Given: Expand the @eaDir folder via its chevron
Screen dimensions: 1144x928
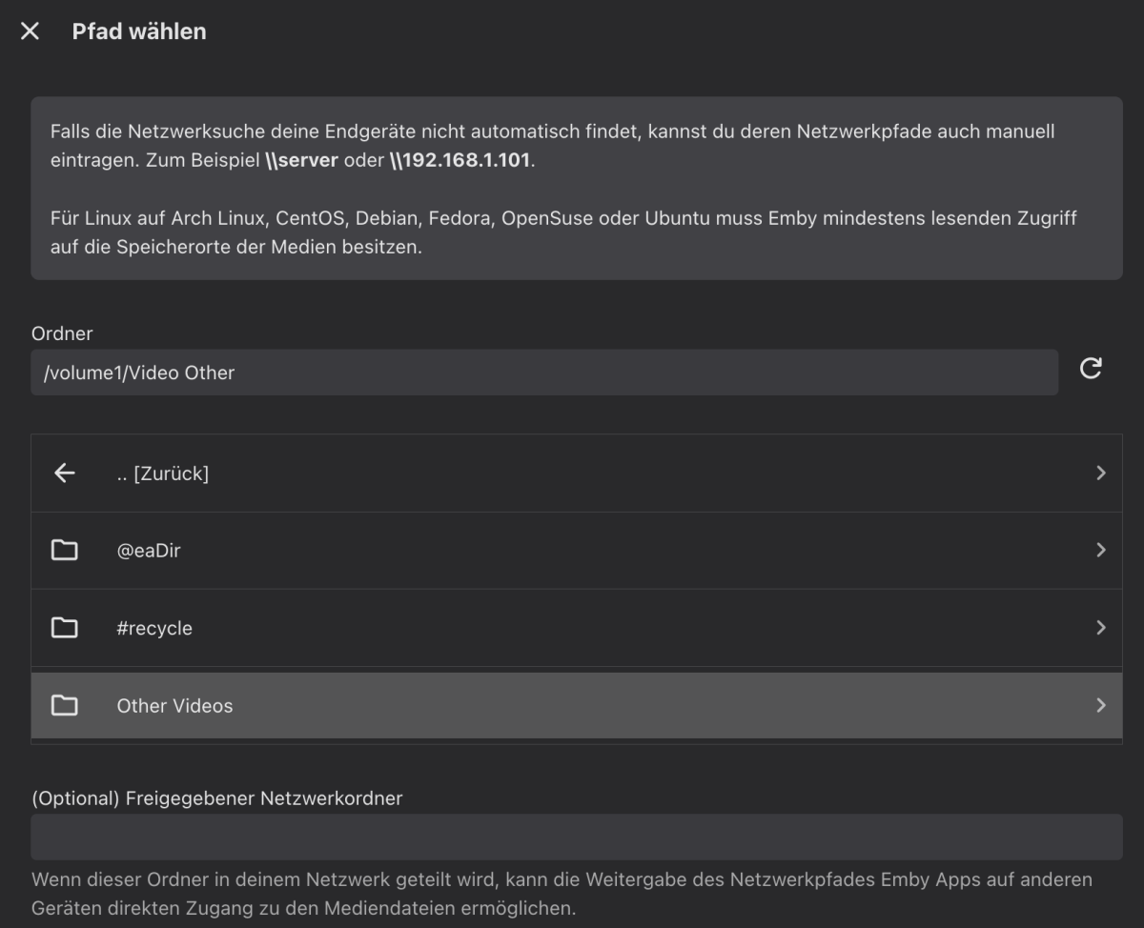Looking at the screenshot, I should [x=1101, y=550].
